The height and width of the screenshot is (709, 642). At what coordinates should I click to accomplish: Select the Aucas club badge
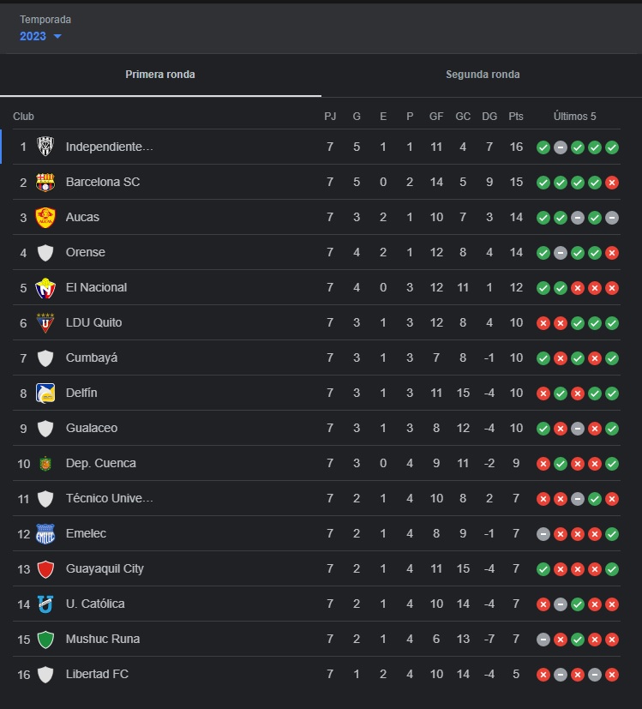[47, 217]
